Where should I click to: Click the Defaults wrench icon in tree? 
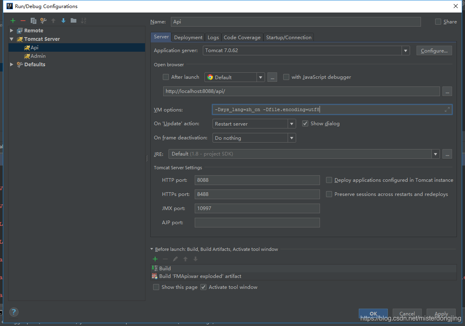coord(20,64)
